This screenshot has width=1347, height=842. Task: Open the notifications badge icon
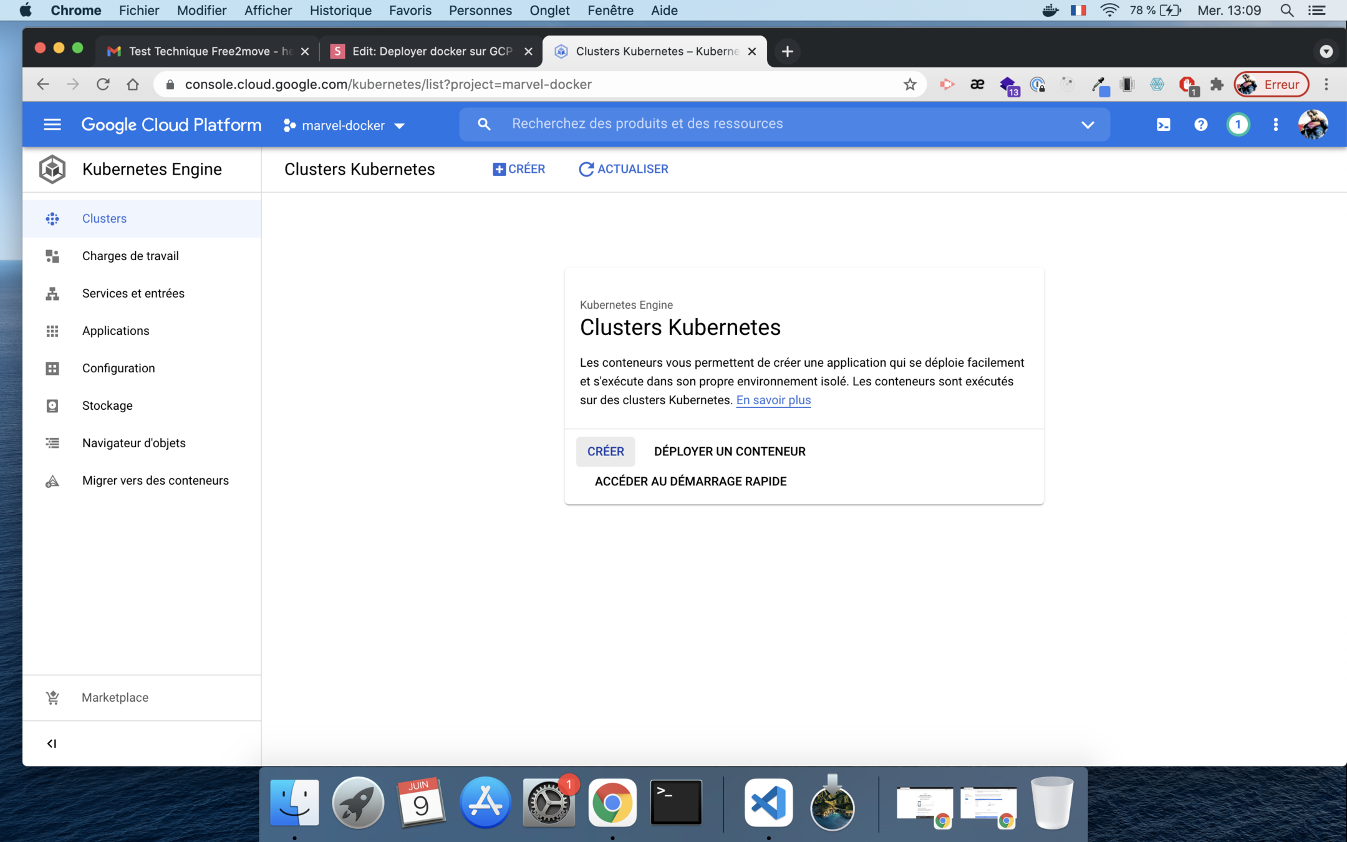[x=1238, y=125]
